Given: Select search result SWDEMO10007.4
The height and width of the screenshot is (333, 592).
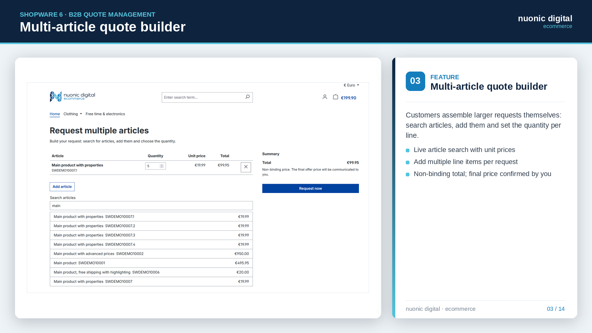Looking at the screenshot, I should coord(151,245).
